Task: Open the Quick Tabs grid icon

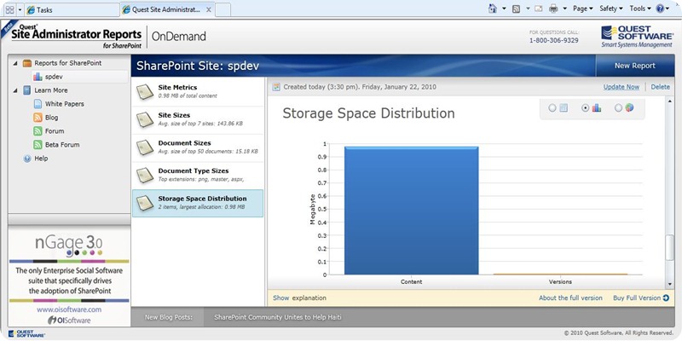Action: 9,9
